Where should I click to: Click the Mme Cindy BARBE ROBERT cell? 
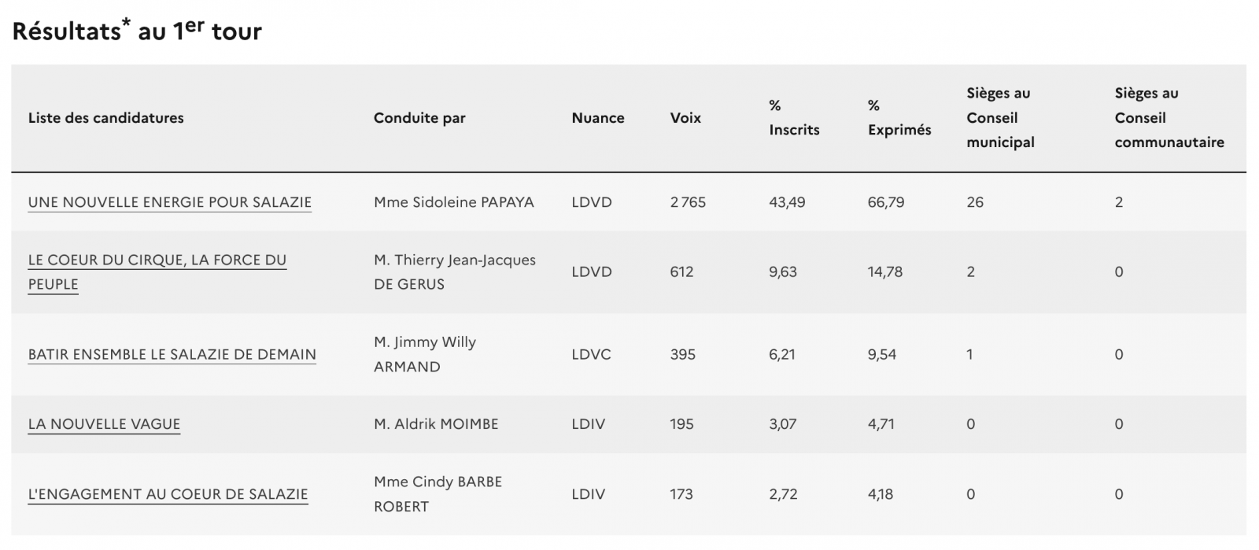tap(438, 494)
